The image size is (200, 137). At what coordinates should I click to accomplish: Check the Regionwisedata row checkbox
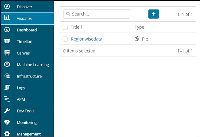pos(65,39)
